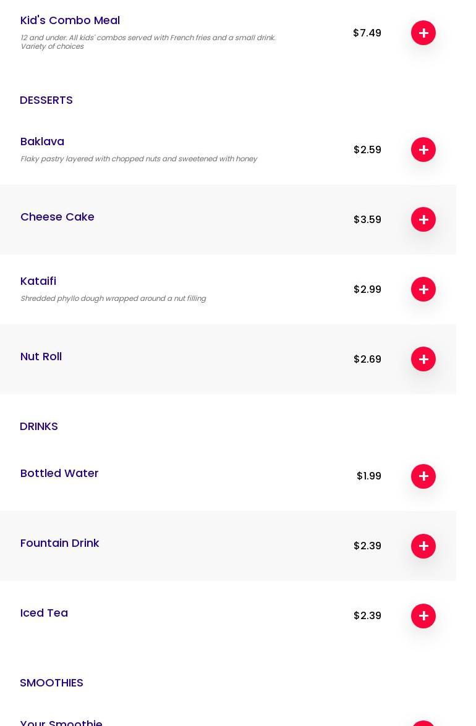Open the Iced Tea item
Screen dimensions: 476x726
(x=44, y=613)
